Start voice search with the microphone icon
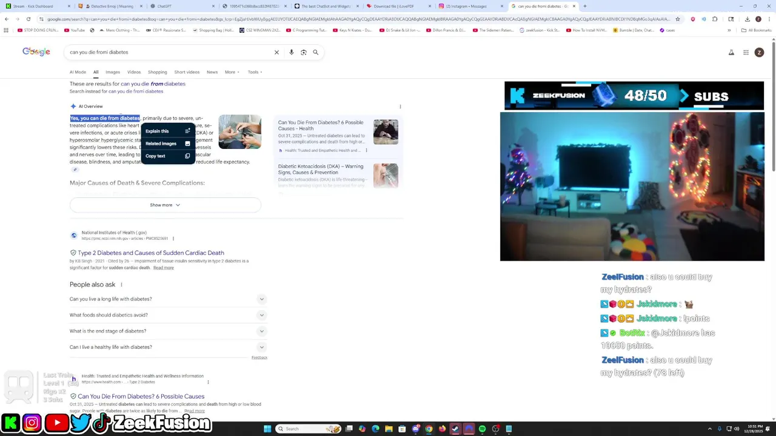The height and width of the screenshot is (436, 776). click(292, 52)
